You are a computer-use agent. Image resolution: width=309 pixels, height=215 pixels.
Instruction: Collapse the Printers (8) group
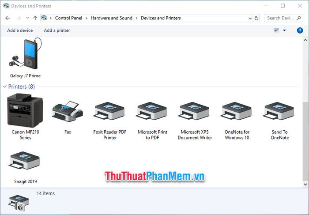click(5, 87)
